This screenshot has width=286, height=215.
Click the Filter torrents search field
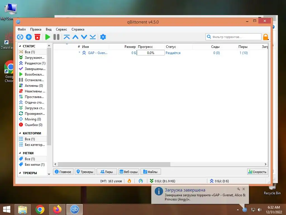[x=233, y=37]
